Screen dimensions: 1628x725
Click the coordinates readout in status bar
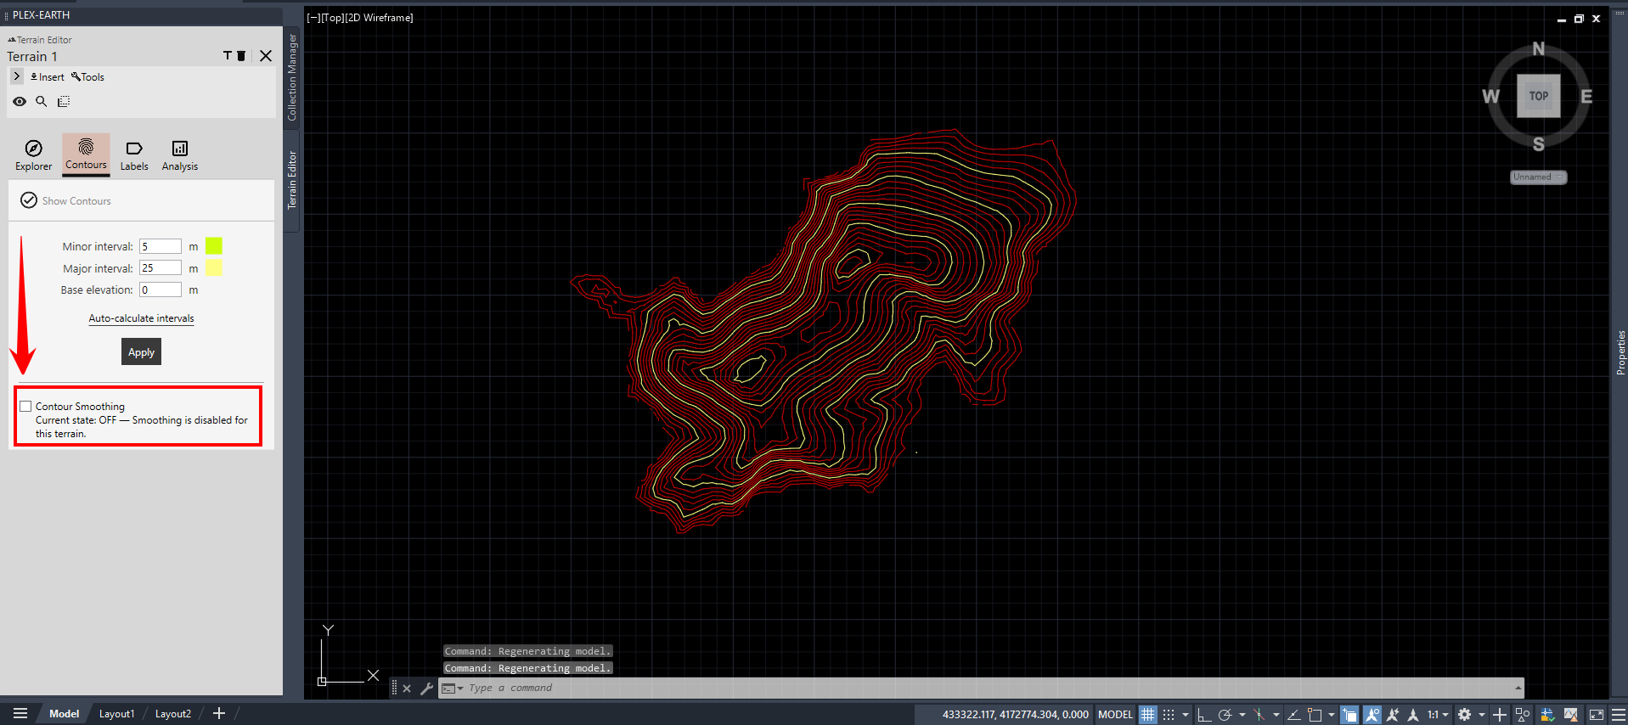coord(1015,714)
